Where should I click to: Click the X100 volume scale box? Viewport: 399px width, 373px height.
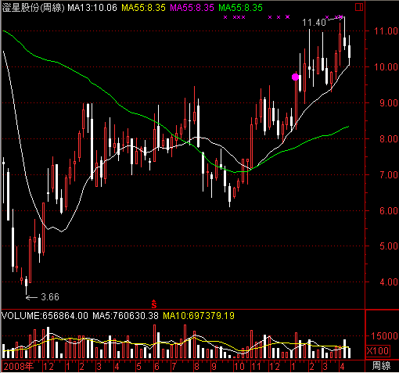tap(378, 351)
